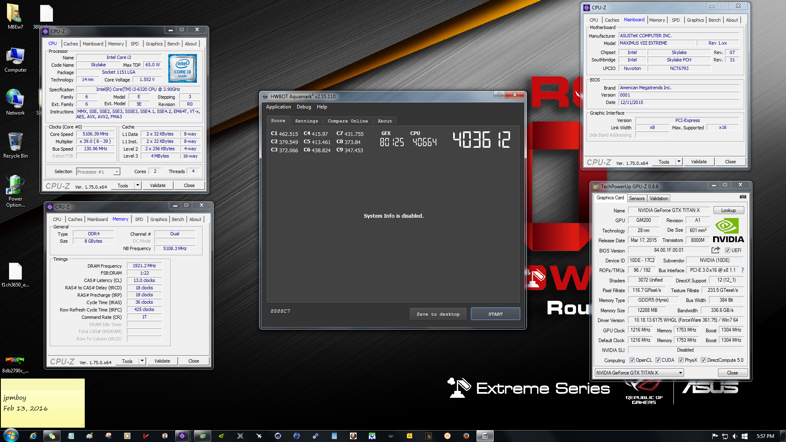This screenshot has width=786, height=442.
Task: Click the volume speaker tray icon
Action: click(x=735, y=436)
